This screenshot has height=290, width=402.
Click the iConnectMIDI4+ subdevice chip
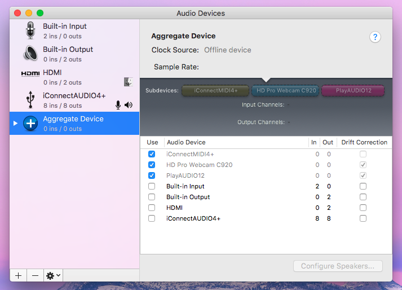(215, 91)
